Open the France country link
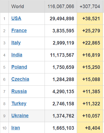 [x=19, y=31]
